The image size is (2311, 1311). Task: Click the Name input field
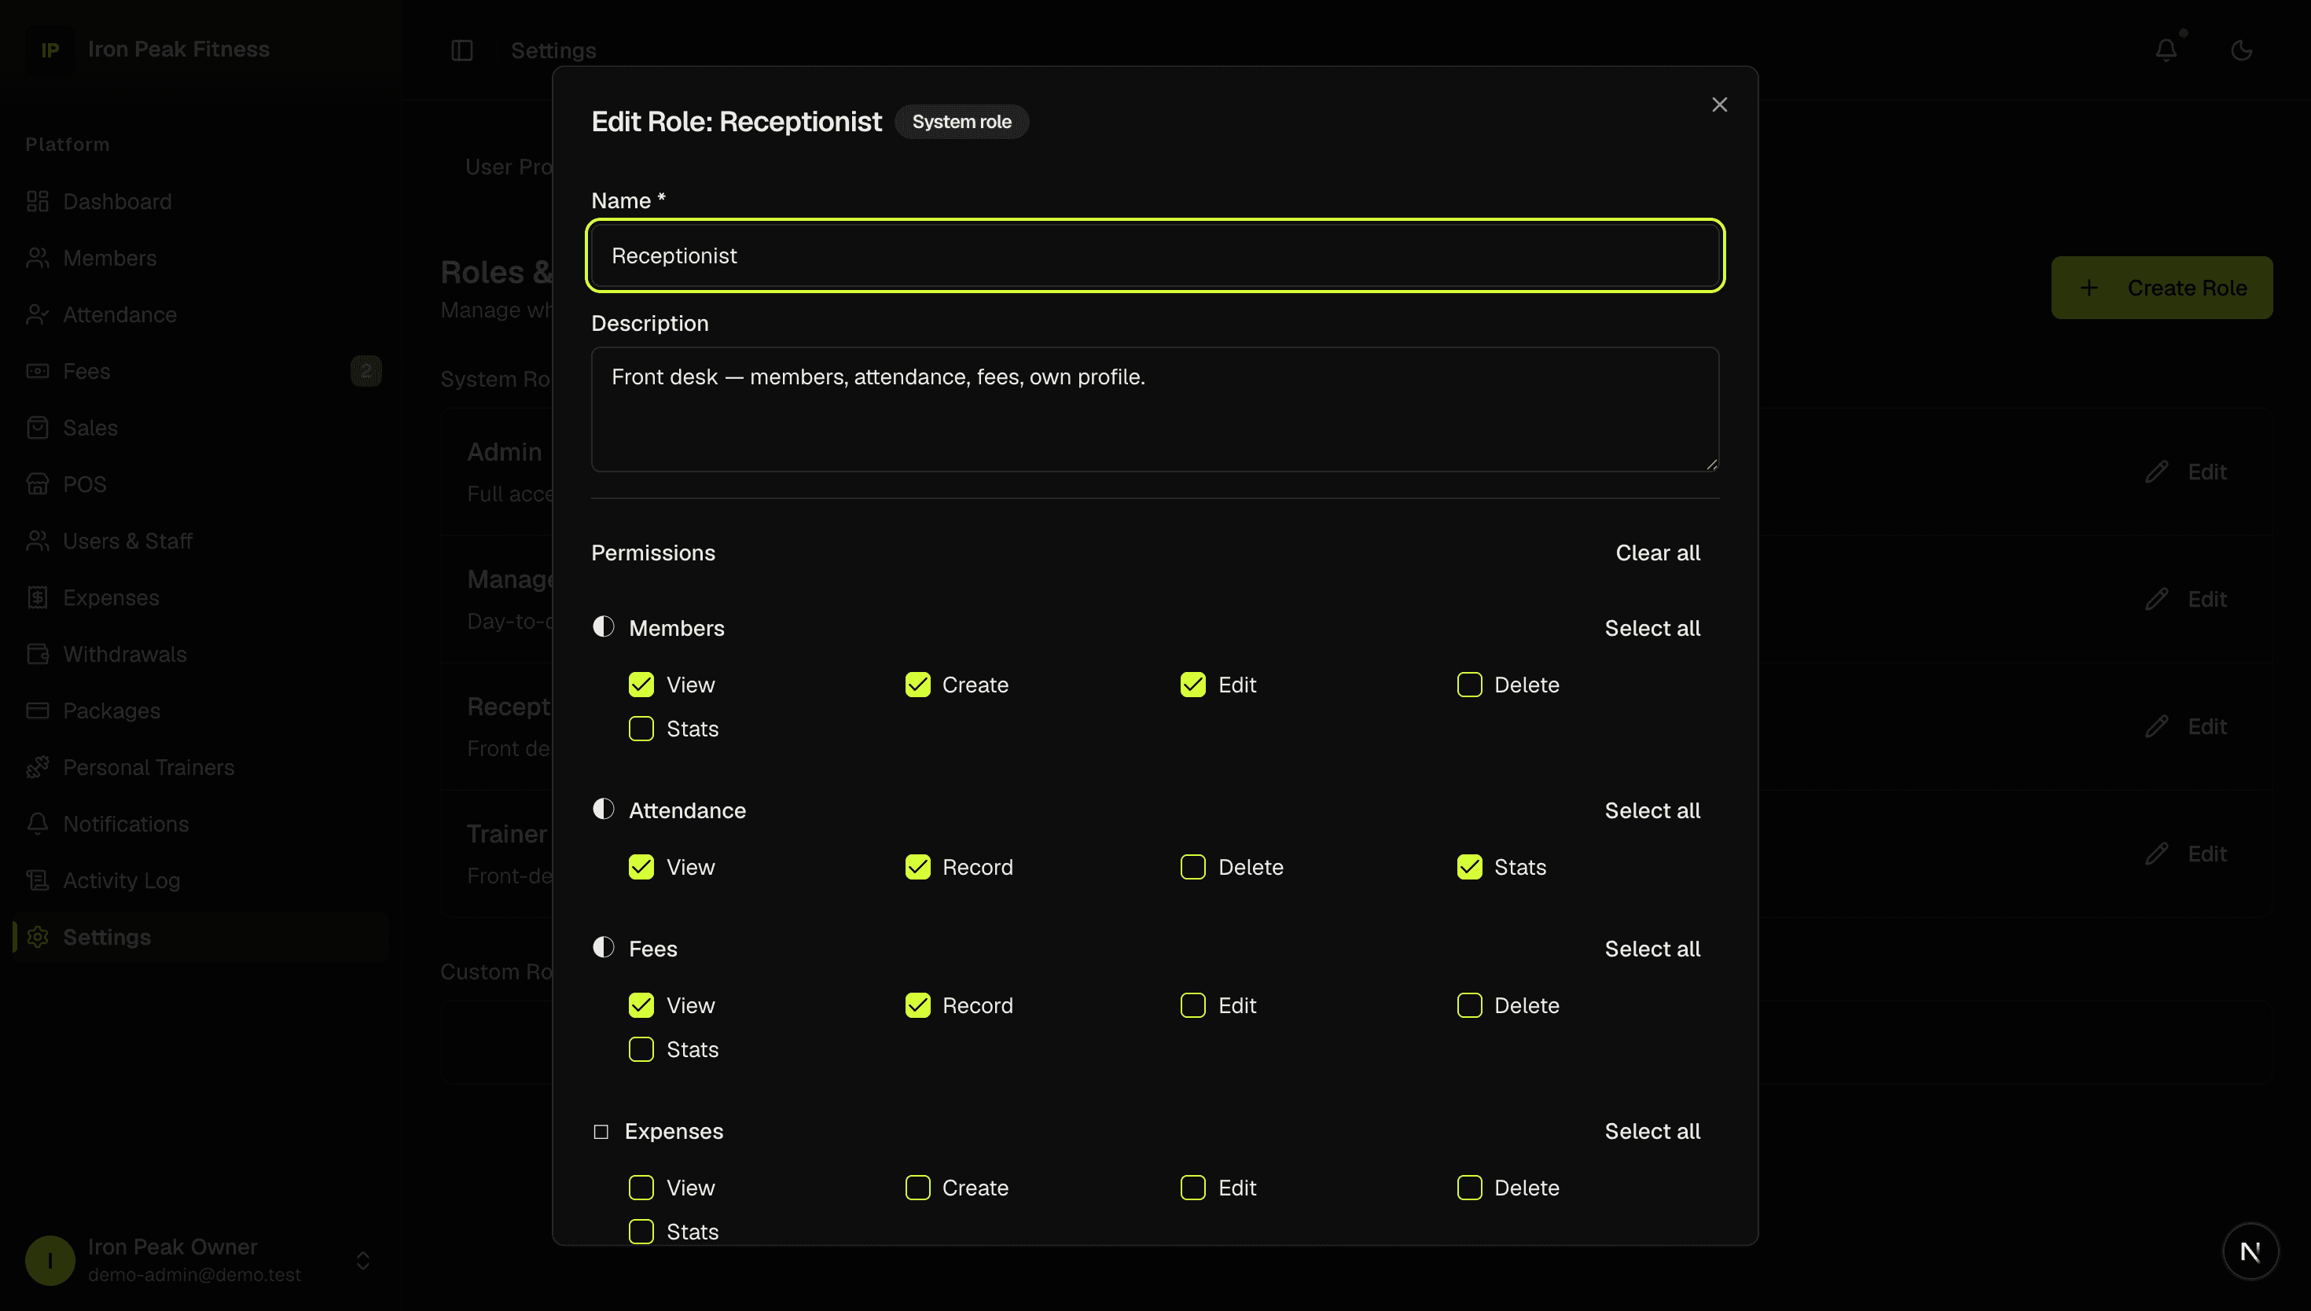(x=1155, y=255)
